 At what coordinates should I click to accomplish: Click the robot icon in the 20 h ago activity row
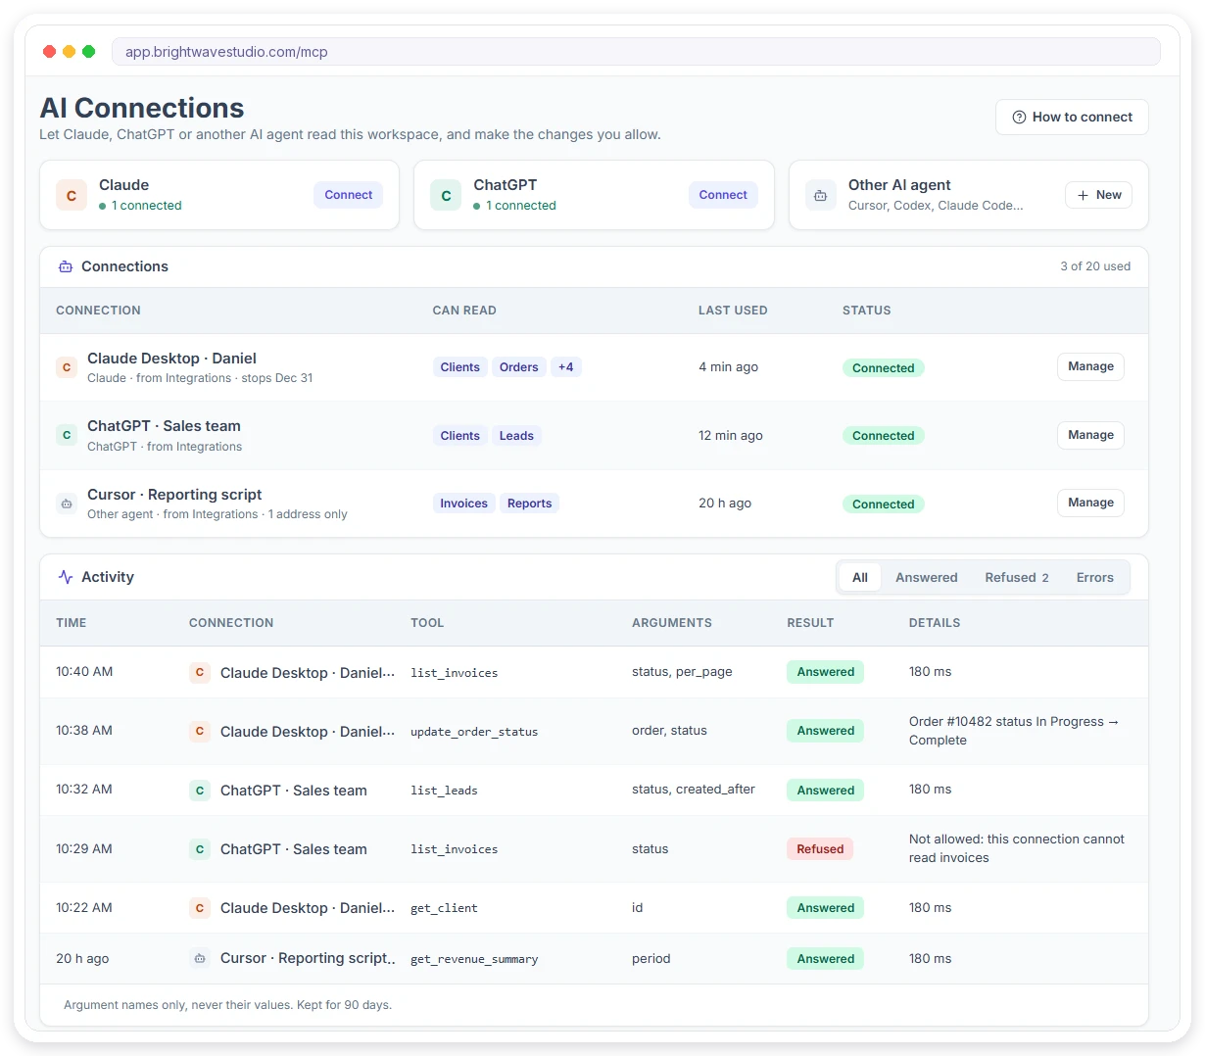click(x=200, y=958)
